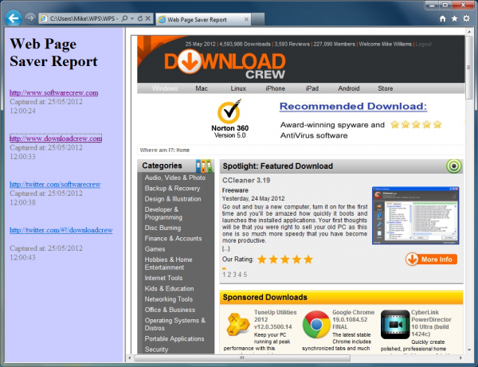Click the browser forward arrow button

pos(30,18)
